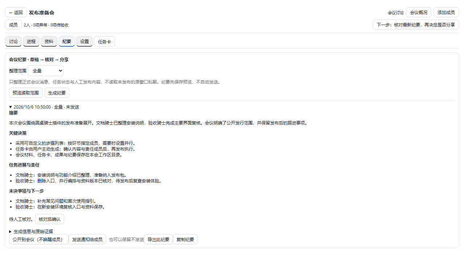Click the 摘要 heading
The image size is (464, 257).
[13, 113]
